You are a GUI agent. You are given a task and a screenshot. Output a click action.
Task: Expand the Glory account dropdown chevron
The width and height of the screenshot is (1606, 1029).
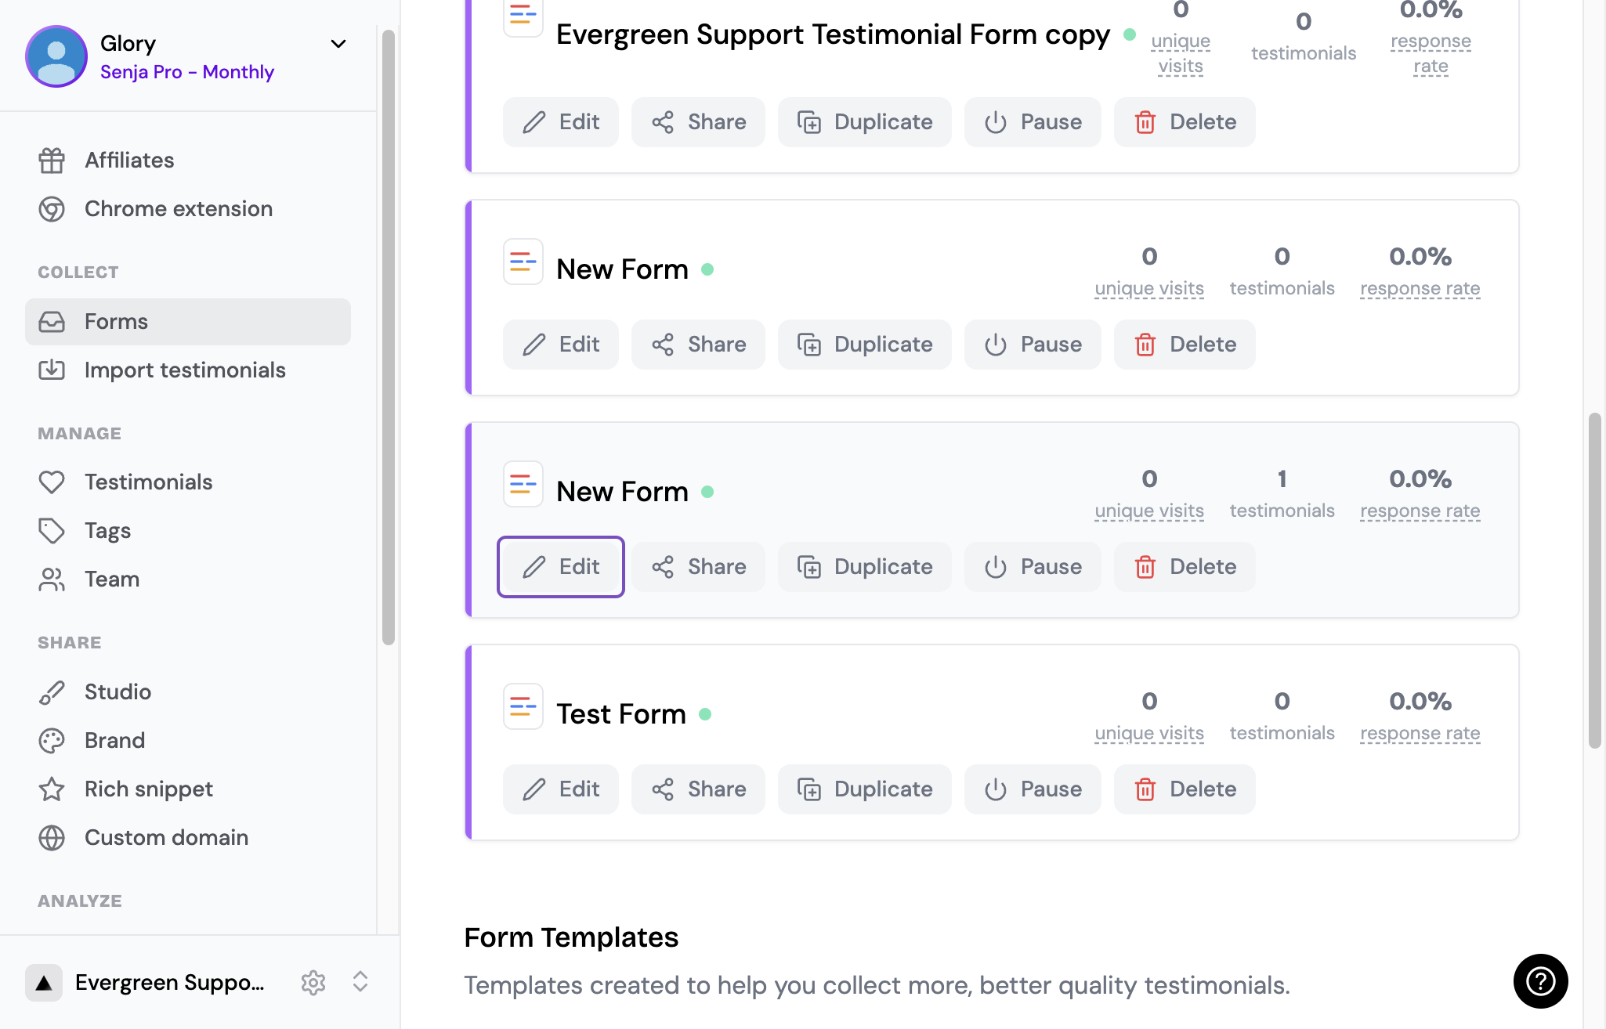click(338, 44)
